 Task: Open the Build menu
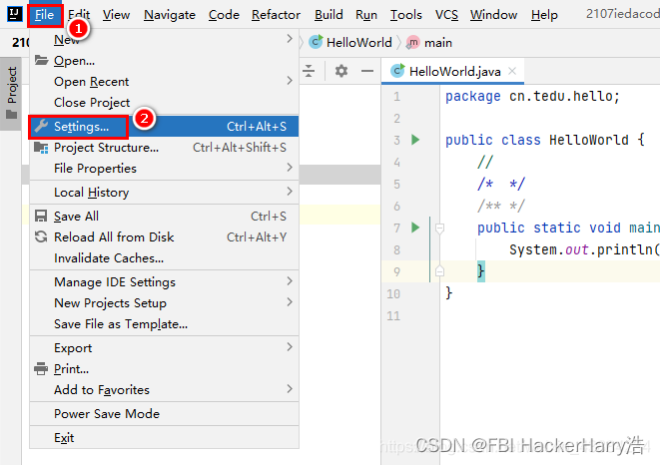pyautogui.click(x=329, y=15)
